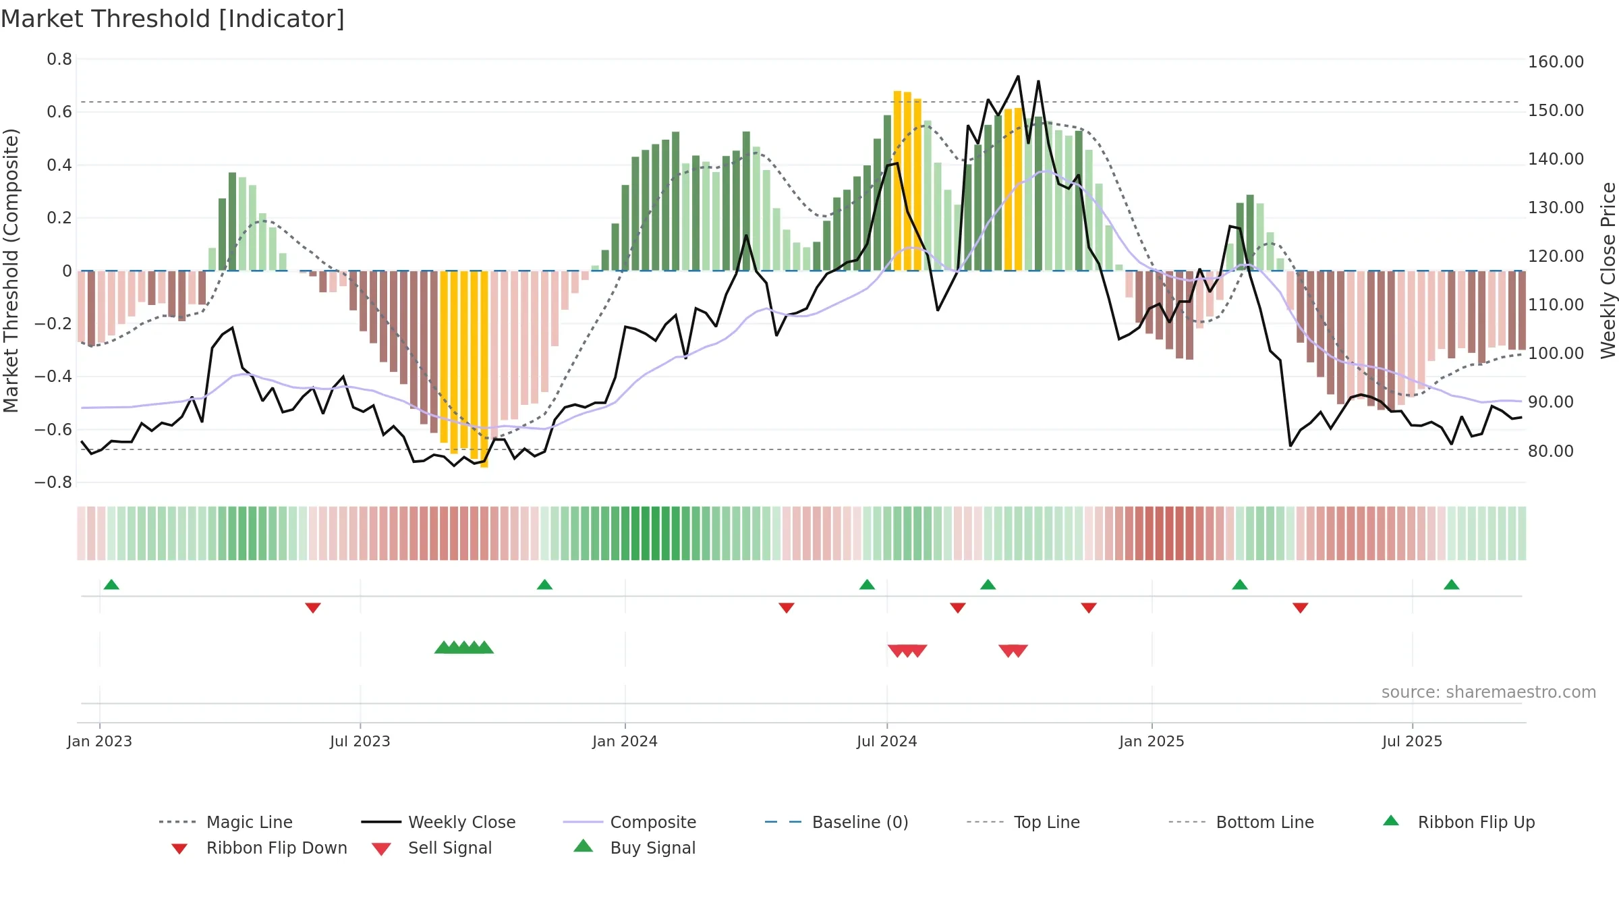
Task: Click the 0.8 left axis tick label
Action: click(59, 59)
